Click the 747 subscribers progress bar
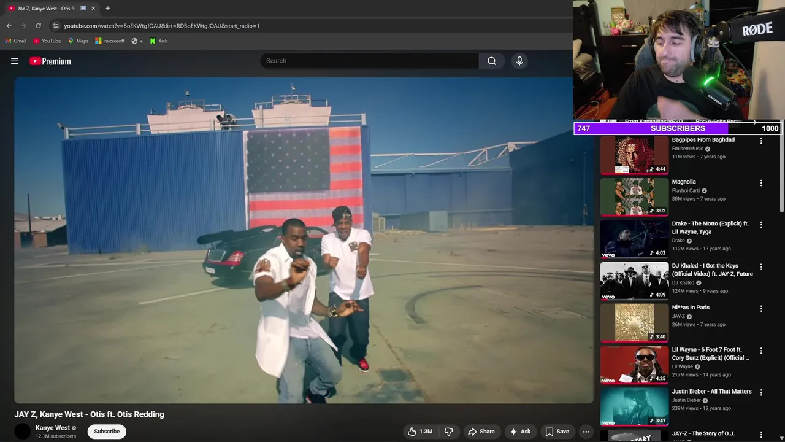The image size is (785, 442). (678, 128)
